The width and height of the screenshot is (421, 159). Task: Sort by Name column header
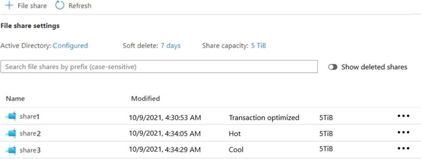click(15, 99)
